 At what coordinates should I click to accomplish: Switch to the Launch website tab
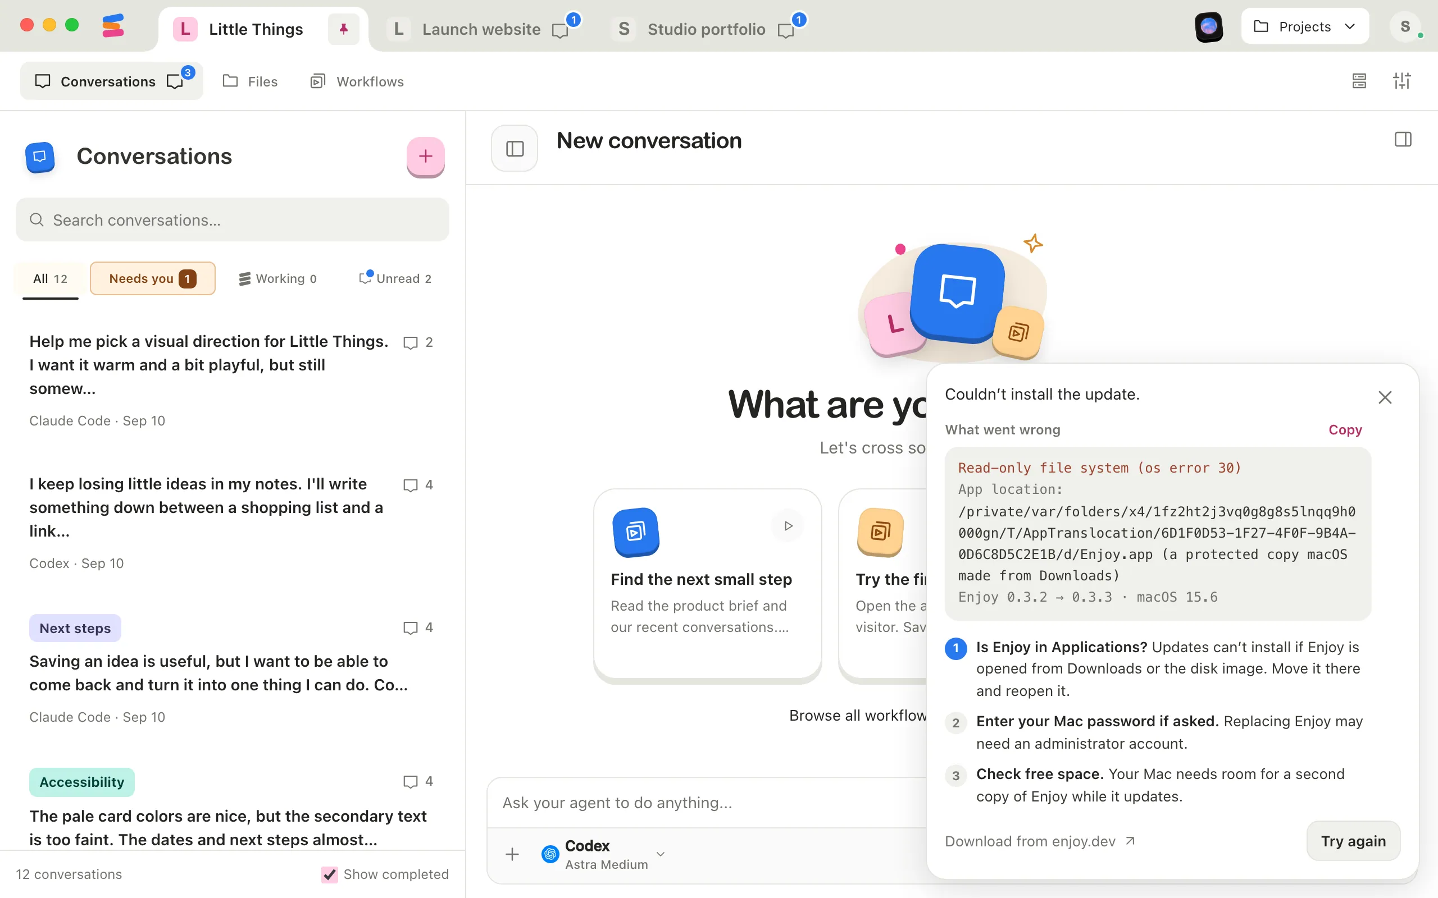tap(483, 29)
